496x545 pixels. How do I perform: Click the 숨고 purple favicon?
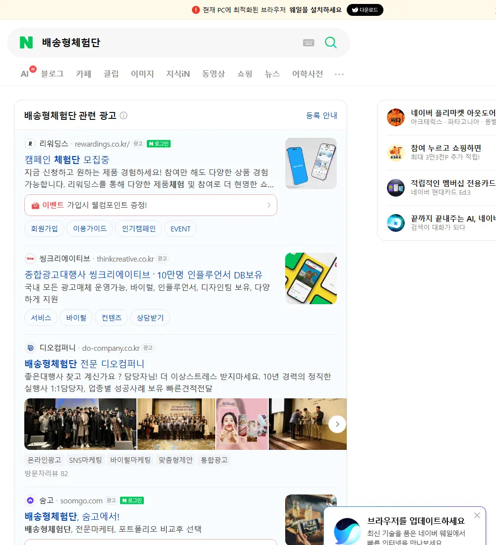pyautogui.click(x=30, y=500)
